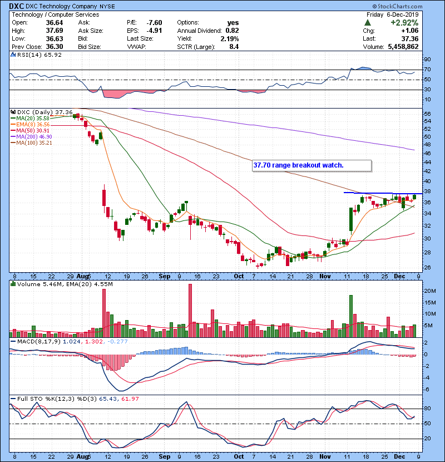Select the Open value 36.64
445x462 pixels.
(54, 23)
